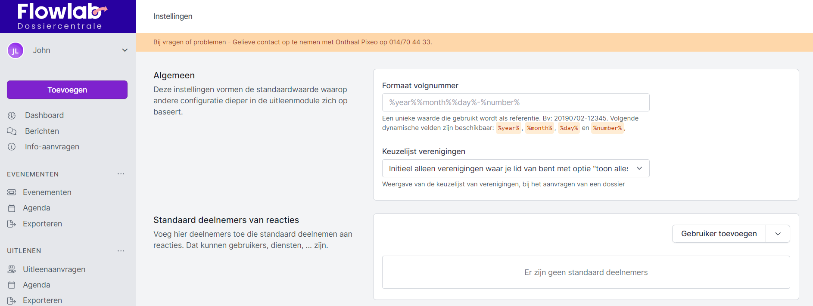Viewport: 813px width, 306px height.
Task: Open Uitleenaanvragen in the sidebar
Action: coord(54,269)
